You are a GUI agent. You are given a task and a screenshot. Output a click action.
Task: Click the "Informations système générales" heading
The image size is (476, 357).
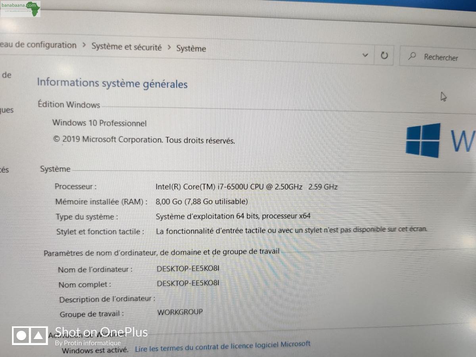click(x=112, y=83)
